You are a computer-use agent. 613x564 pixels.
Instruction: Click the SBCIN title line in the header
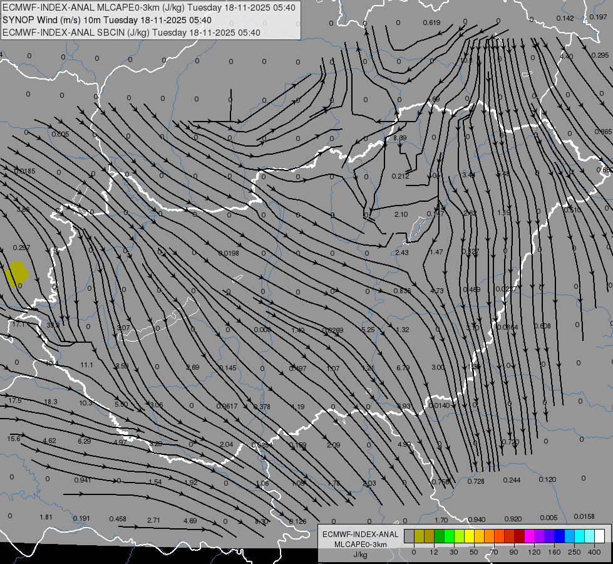pos(131,33)
